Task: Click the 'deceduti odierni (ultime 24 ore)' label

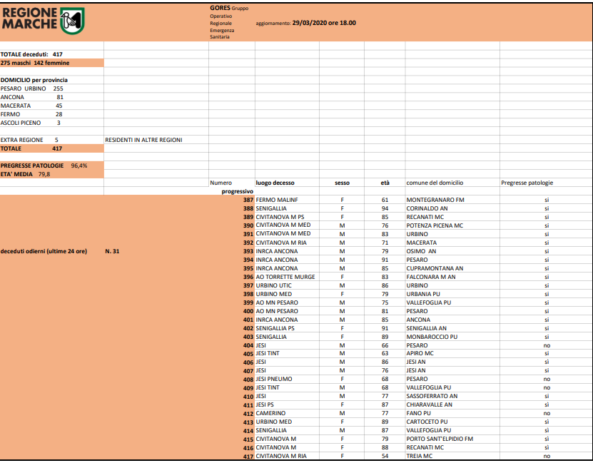Action: tap(44, 251)
